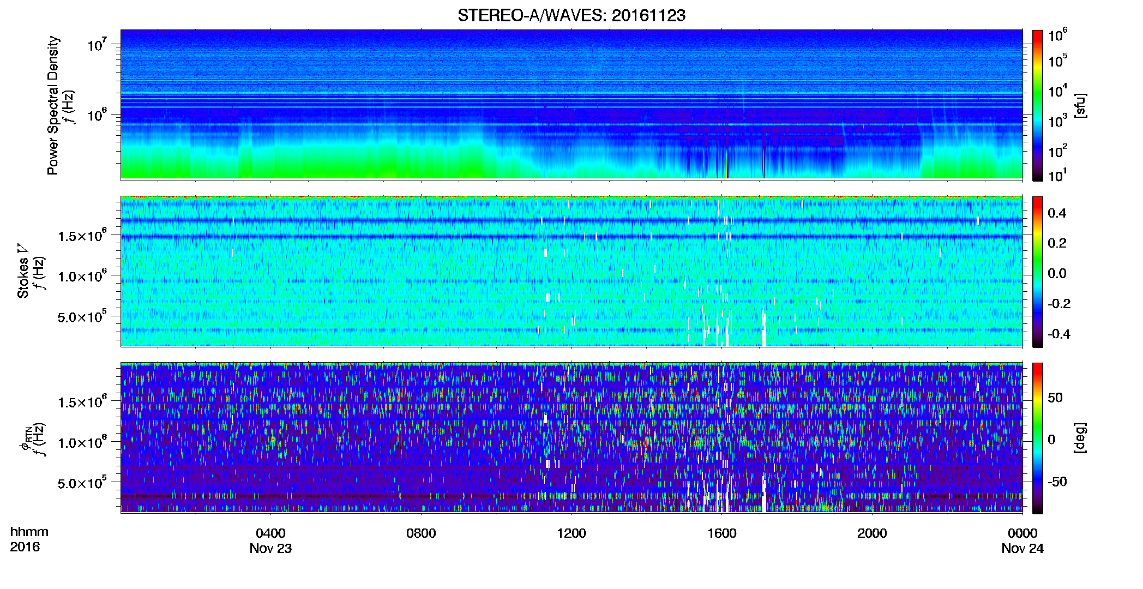Click the bottom phi RTN spectrogram panel
Screen dimensions: 1143x589
coord(571,438)
